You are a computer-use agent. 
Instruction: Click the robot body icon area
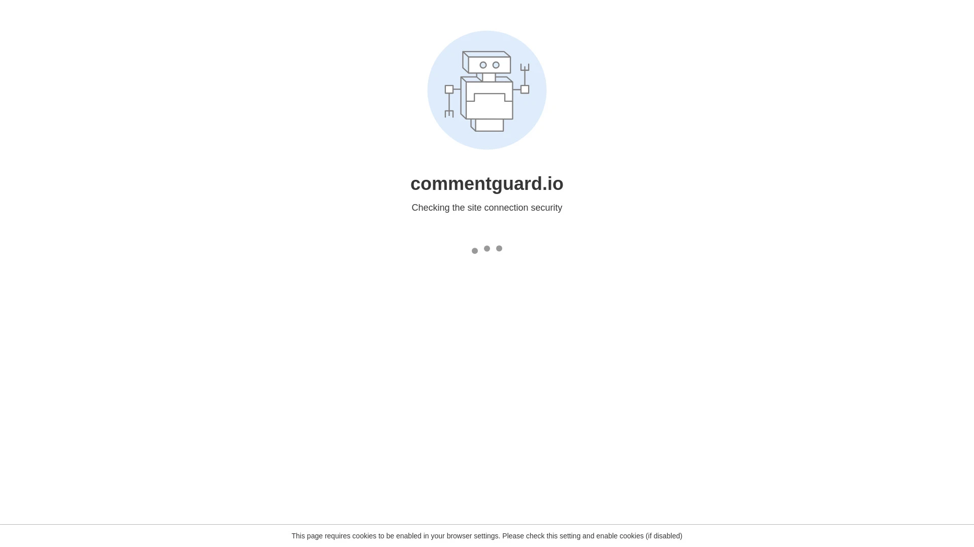[x=486, y=100]
